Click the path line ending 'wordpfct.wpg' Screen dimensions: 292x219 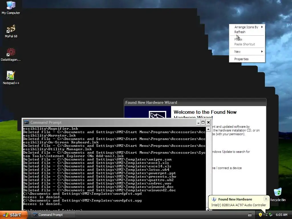82,200
